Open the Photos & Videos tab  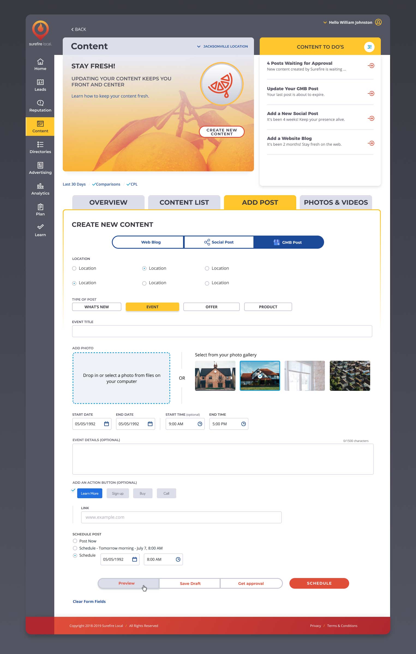[336, 203]
